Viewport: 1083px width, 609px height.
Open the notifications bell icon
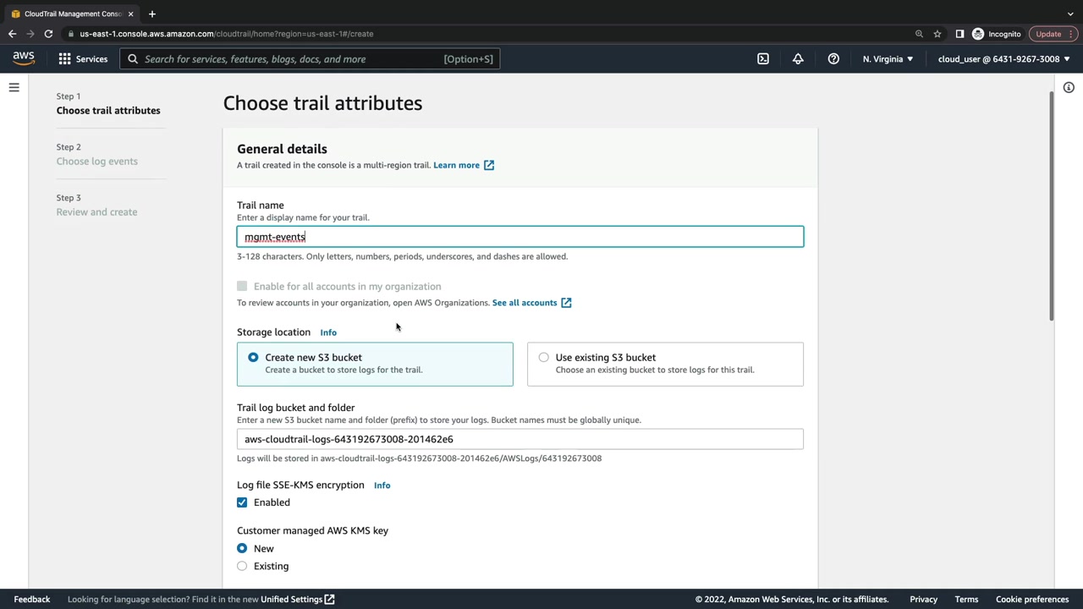pos(798,59)
